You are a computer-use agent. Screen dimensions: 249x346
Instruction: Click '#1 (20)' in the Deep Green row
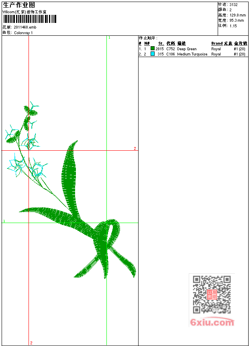click(x=239, y=49)
